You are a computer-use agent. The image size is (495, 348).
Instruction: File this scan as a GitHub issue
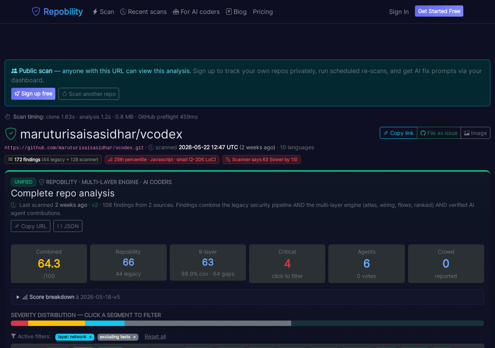(439, 133)
